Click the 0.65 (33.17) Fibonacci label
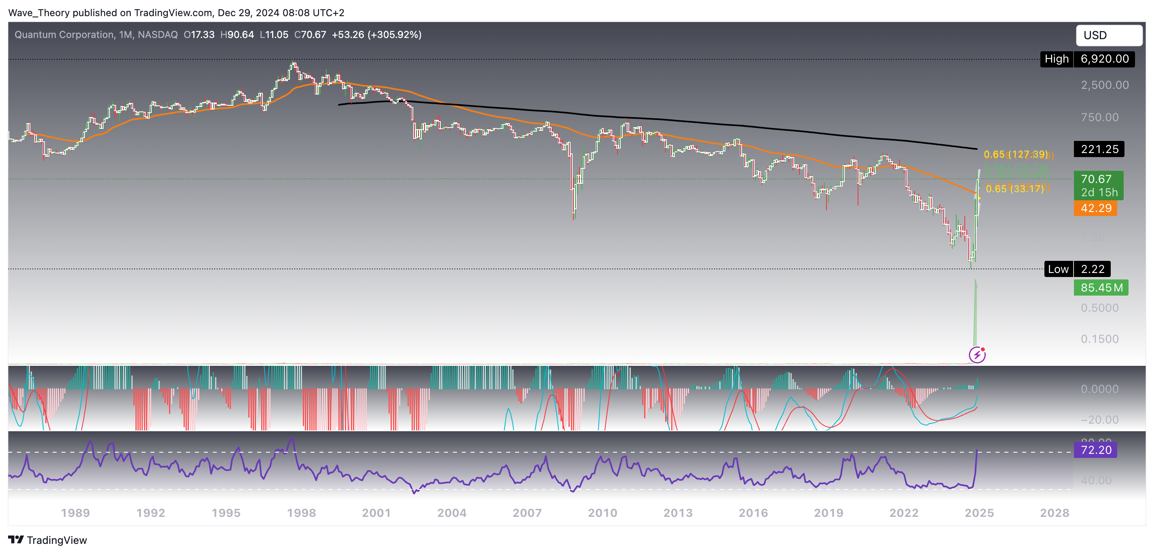The image size is (1154, 554). pos(1015,189)
